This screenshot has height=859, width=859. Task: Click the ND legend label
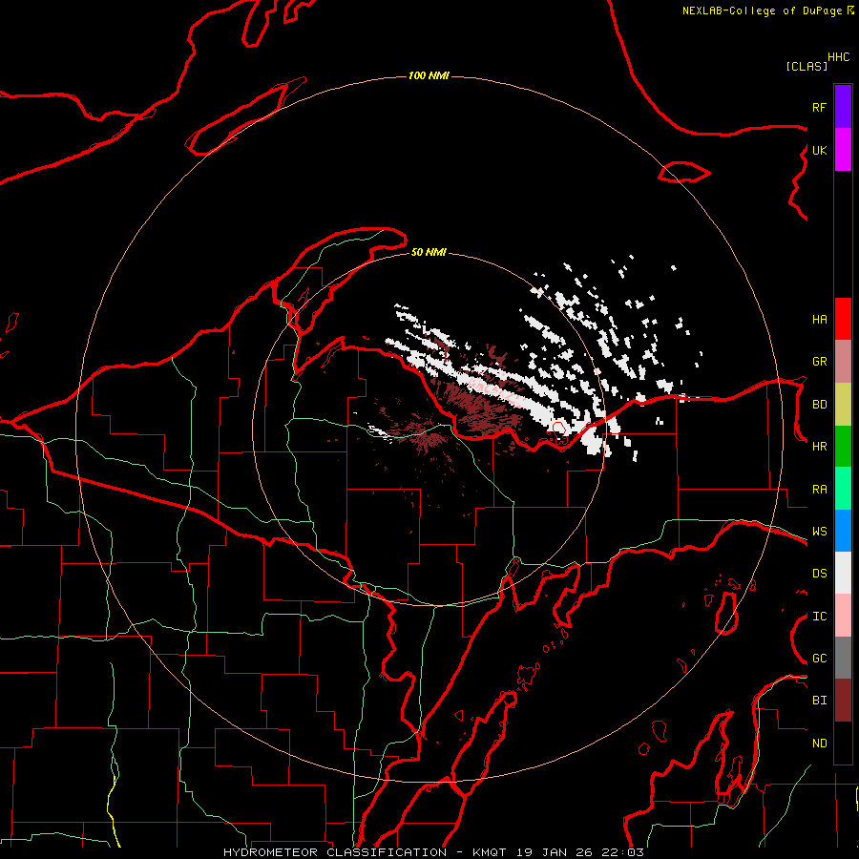819,744
